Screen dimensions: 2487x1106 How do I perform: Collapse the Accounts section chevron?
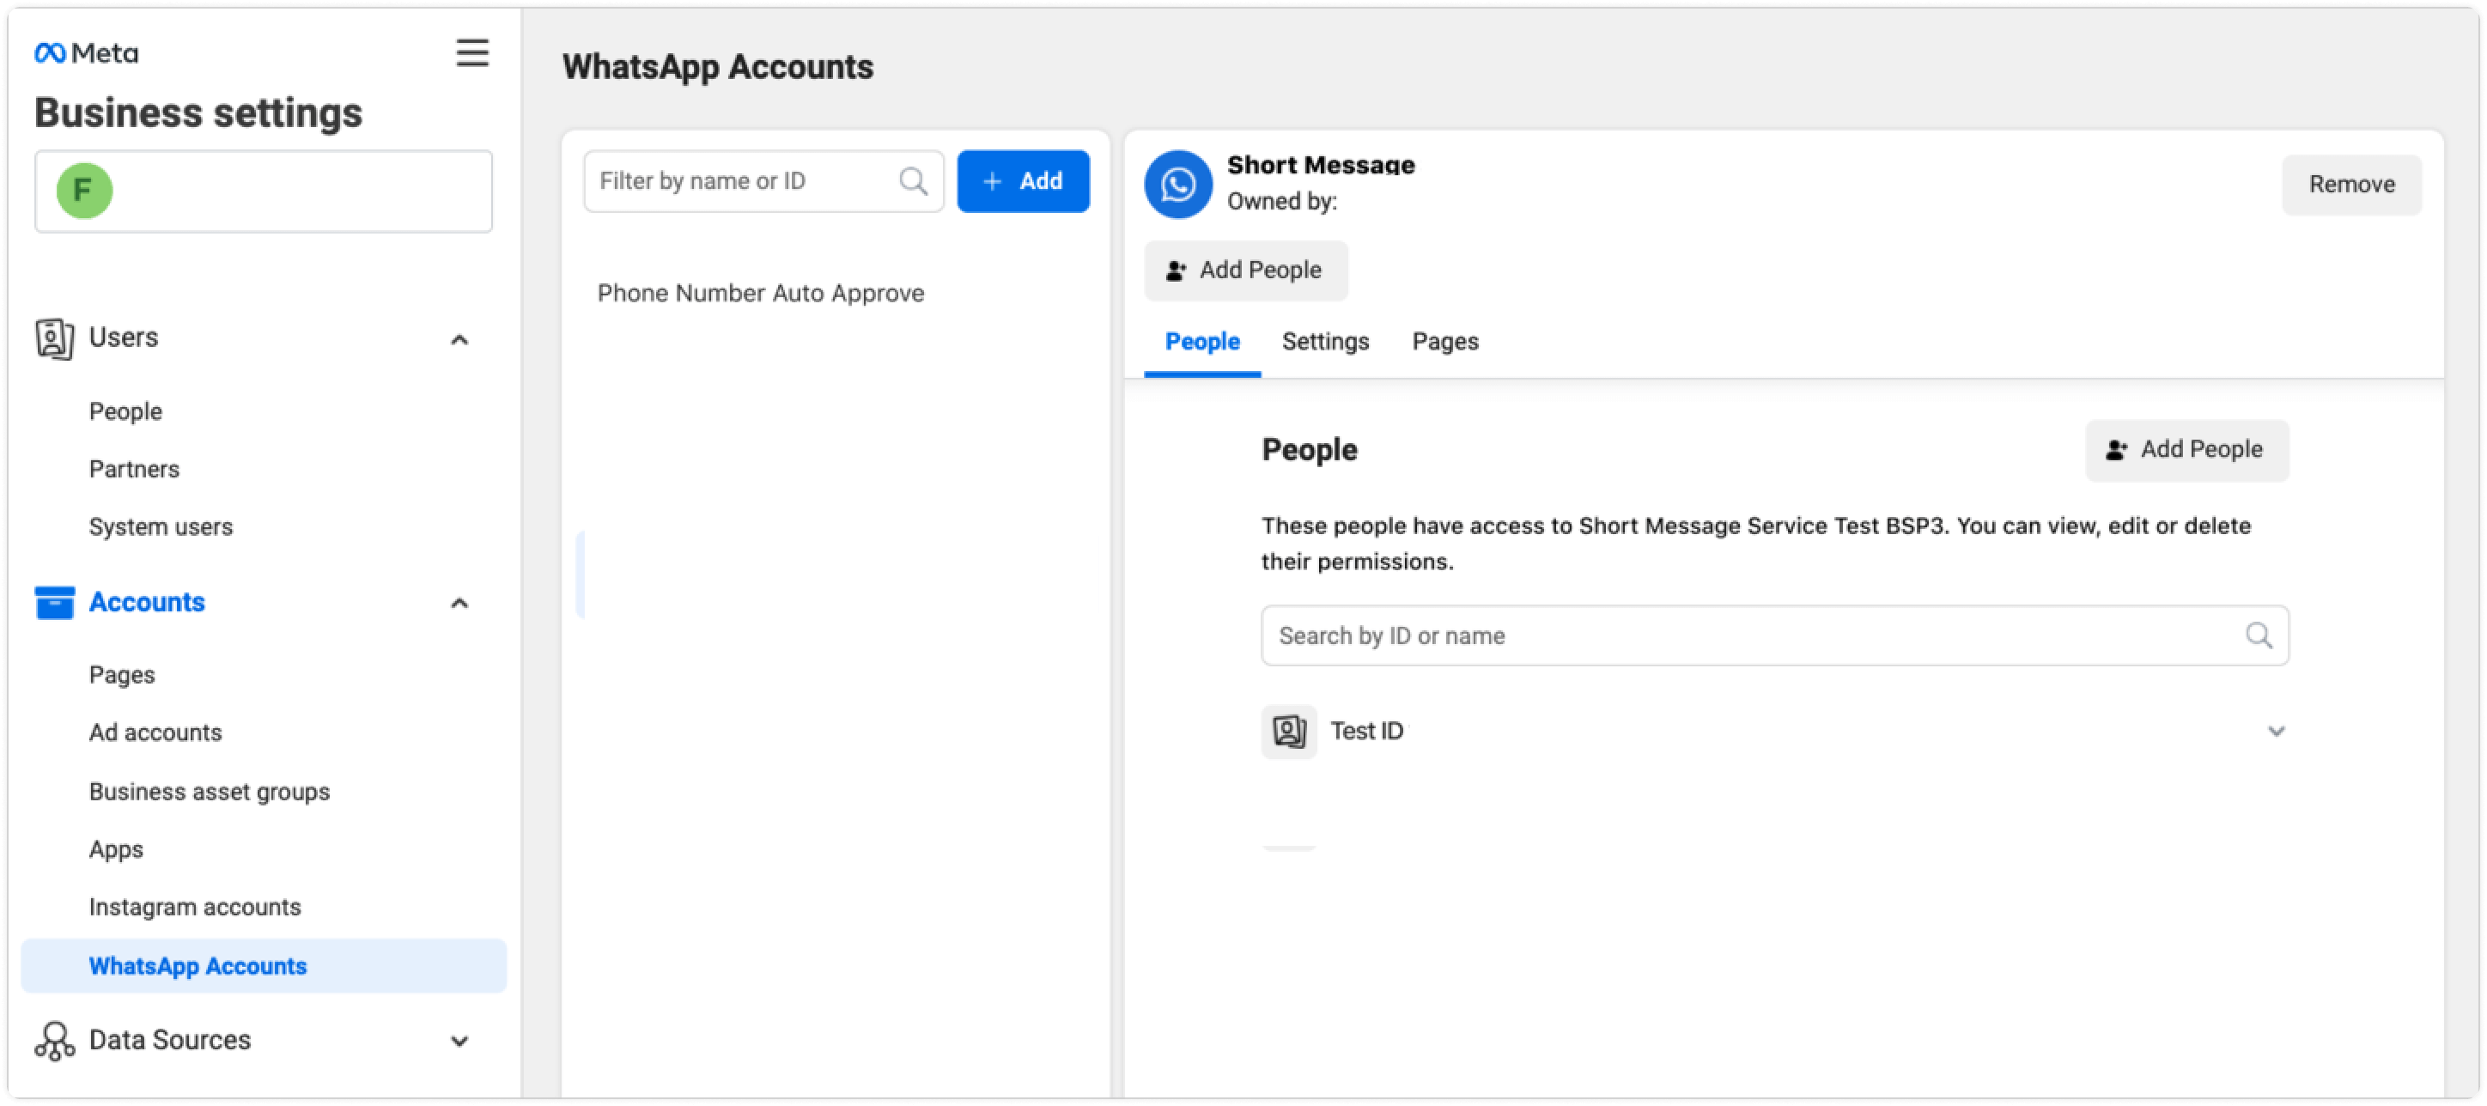tap(459, 603)
